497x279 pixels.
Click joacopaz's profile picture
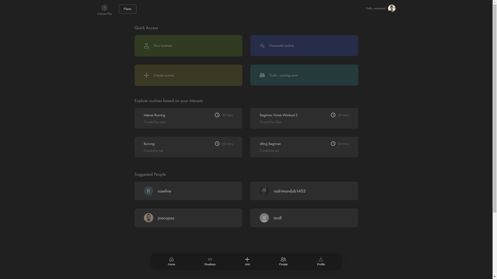[148, 218]
